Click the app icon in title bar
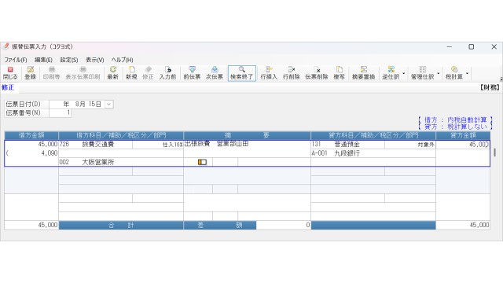Image resolution: width=503 pixels, height=283 pixels. coord(6,46)
